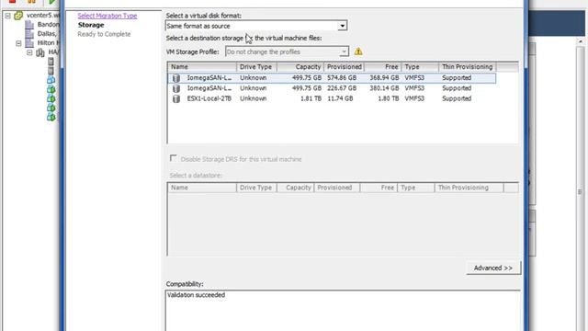The image size is (588, 331).
Task: Select the upper host icon under HA cluster
Action: point(51,62)
